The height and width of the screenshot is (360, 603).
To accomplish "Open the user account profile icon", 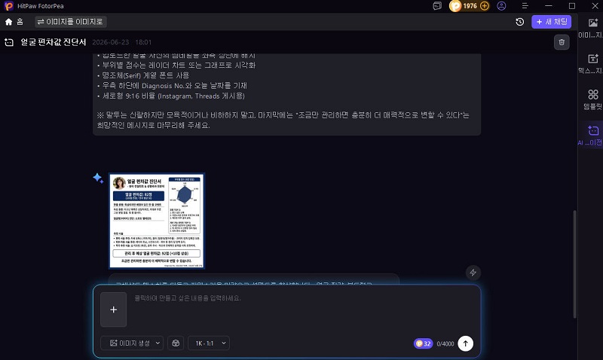I will tap(501, 6).
